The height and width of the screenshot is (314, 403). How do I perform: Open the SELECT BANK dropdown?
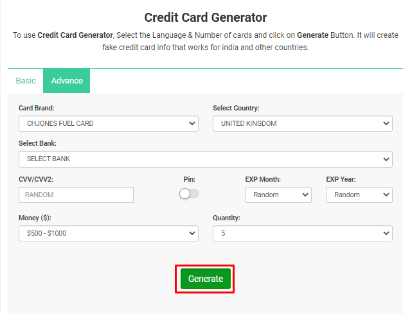tap(206, 159)
